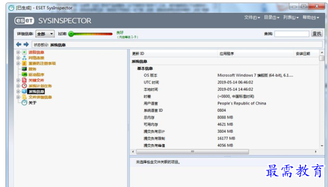
Task: Click the scheduled tasks (系统计划任务) clock icon
Action: click(24, 86)
